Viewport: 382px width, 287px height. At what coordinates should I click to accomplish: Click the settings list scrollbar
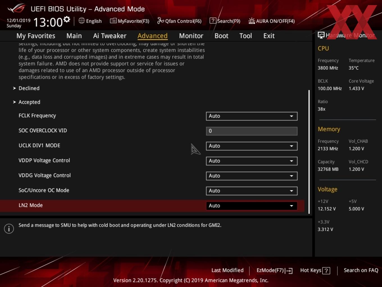pos(309,152)
